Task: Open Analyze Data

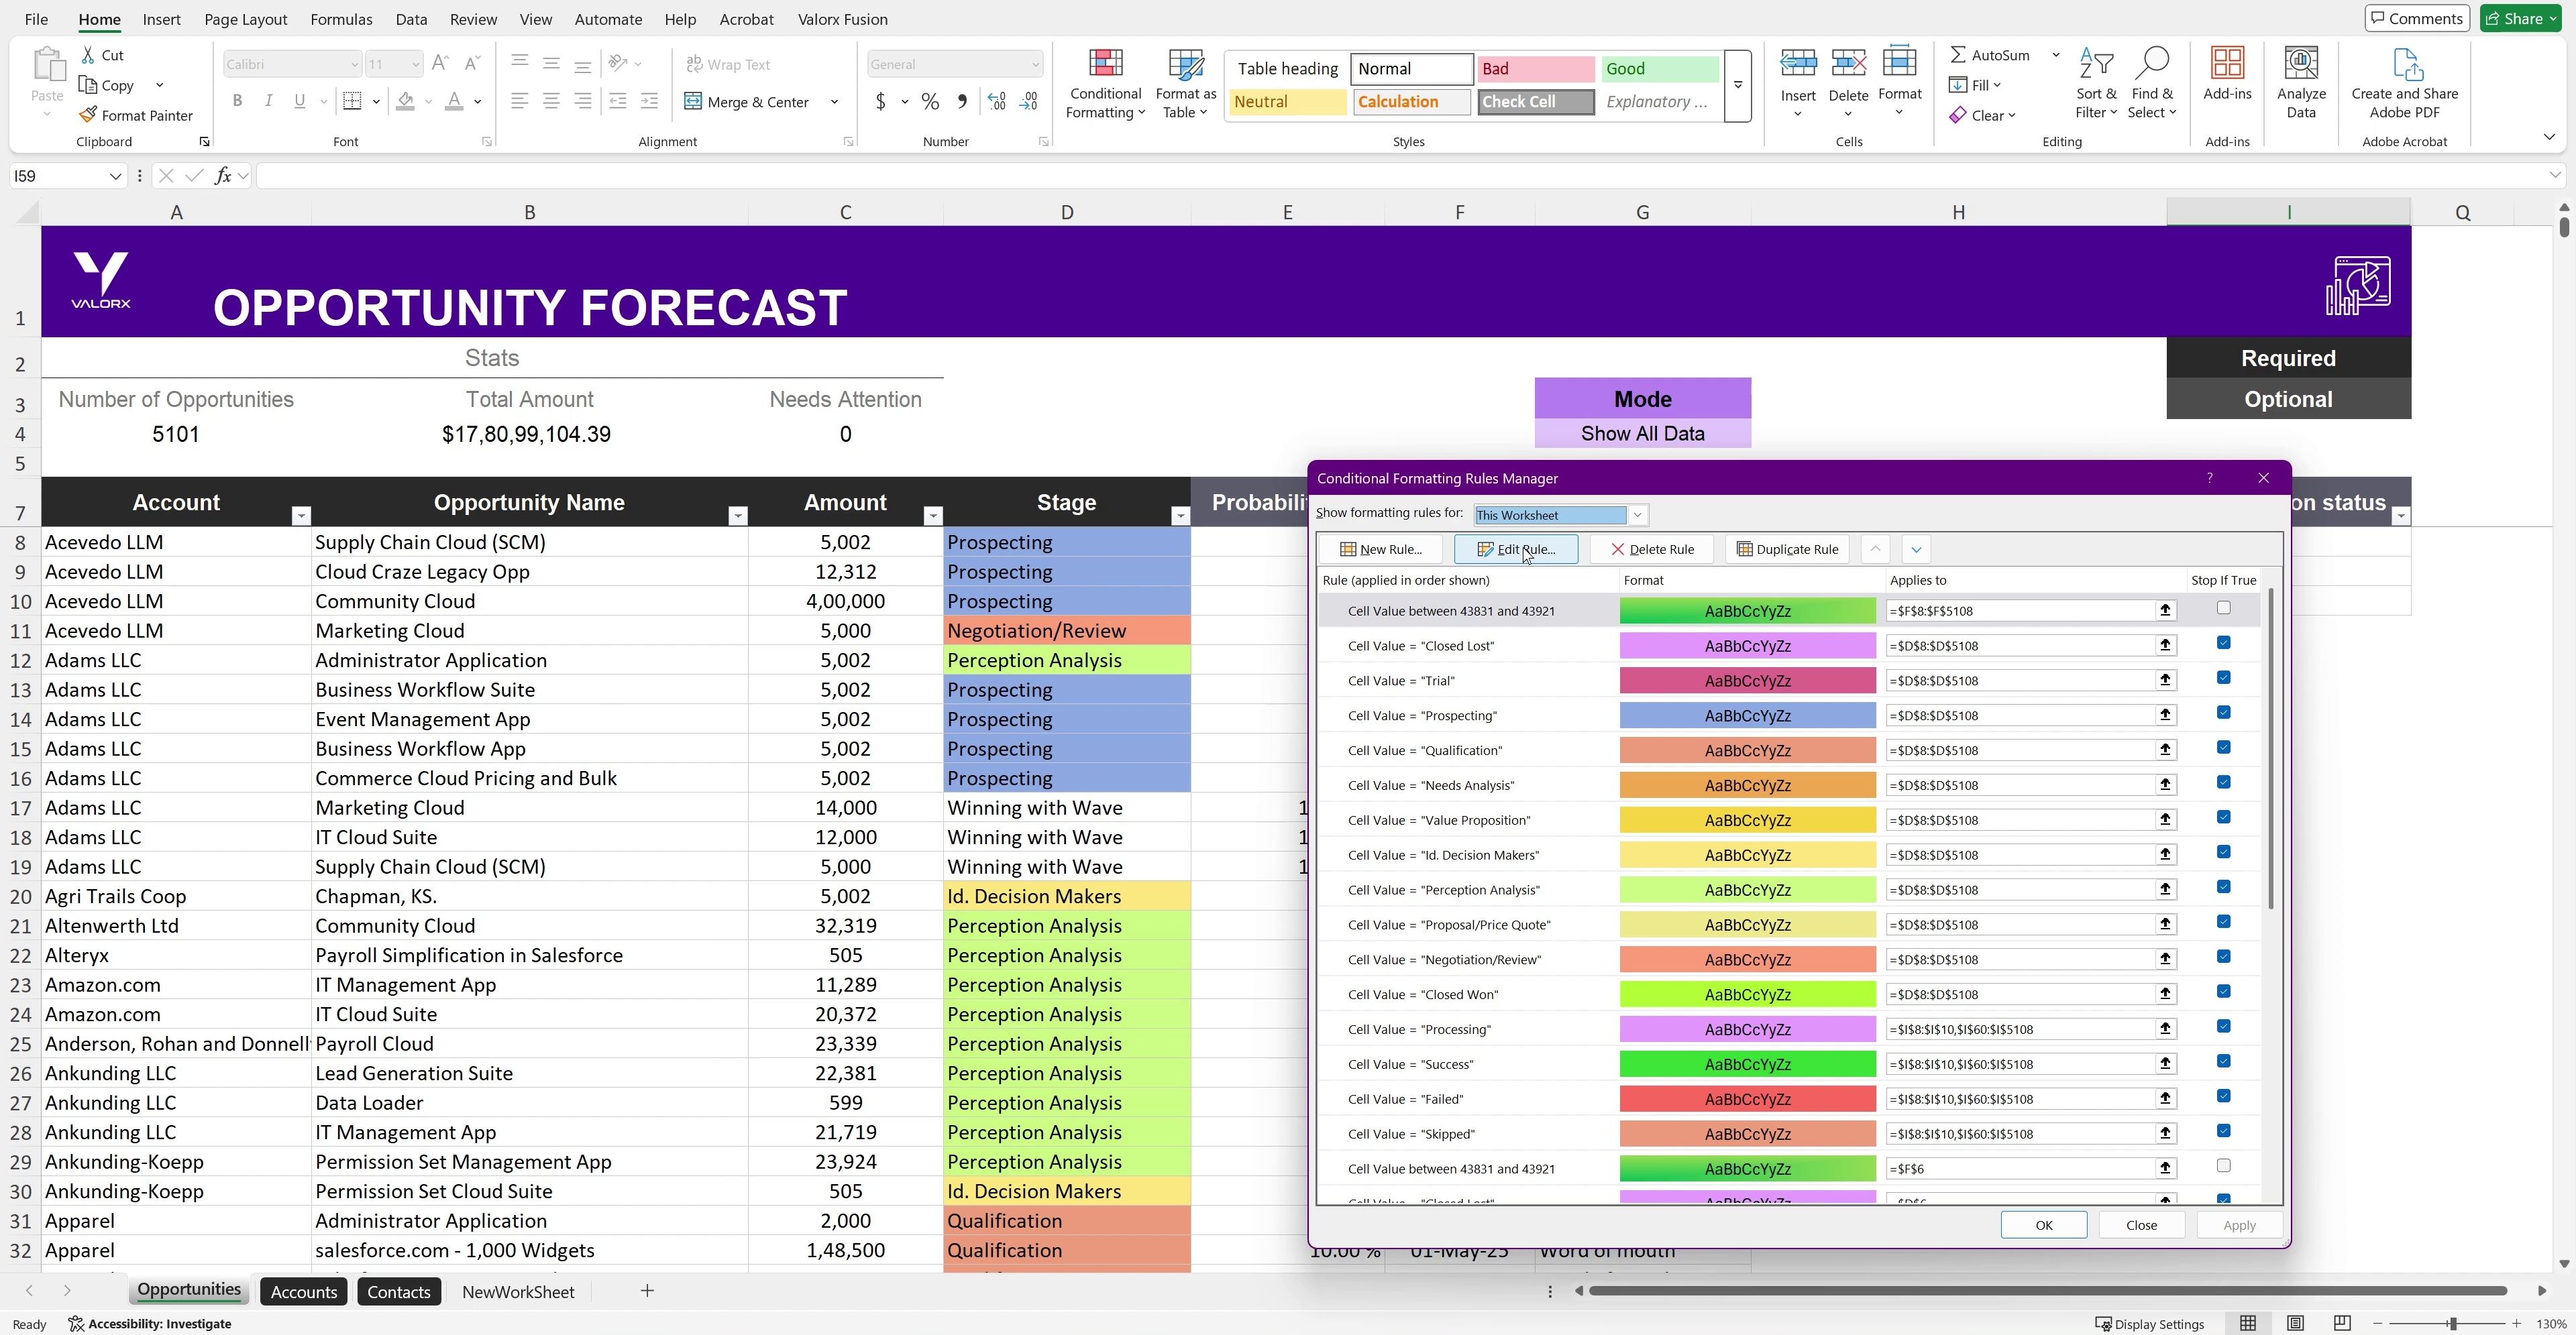Action: point(2301,83)
